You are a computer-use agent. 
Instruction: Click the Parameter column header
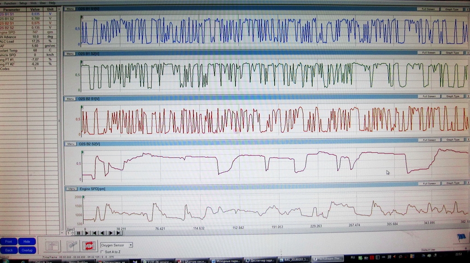click(x=13, y=10)
